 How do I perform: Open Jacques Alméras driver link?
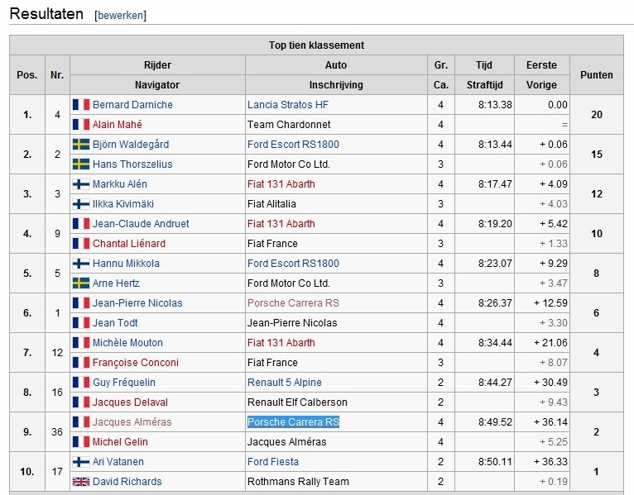[x=132, y=422]
